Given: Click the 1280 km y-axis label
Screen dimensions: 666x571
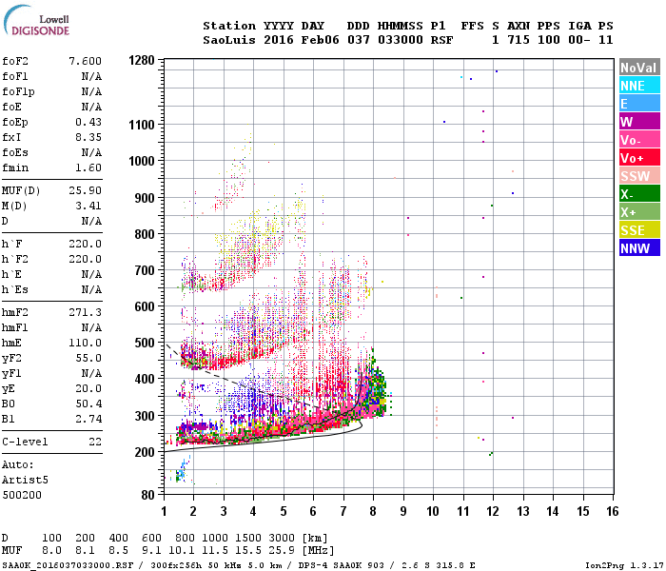Looking at the screenshot, I should pyautogui.click(x=142, y=60).
